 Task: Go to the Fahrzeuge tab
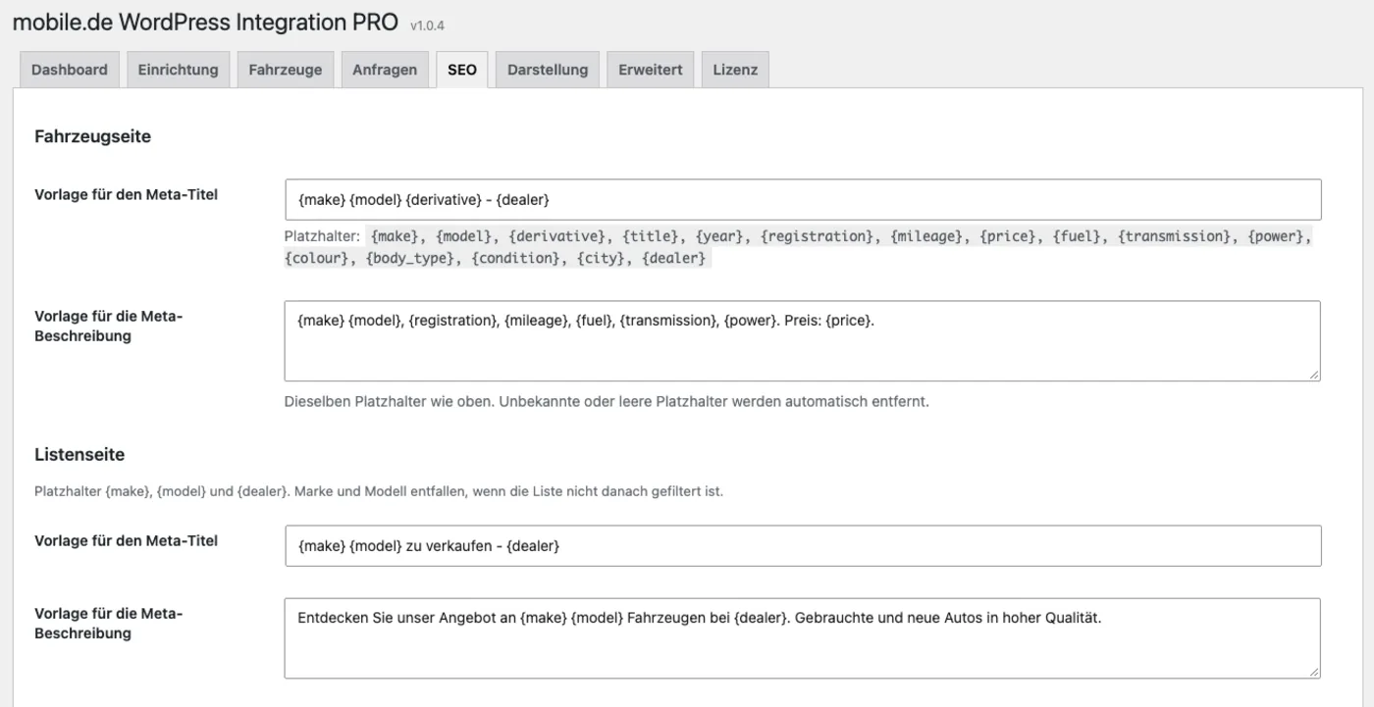(286, 70)
